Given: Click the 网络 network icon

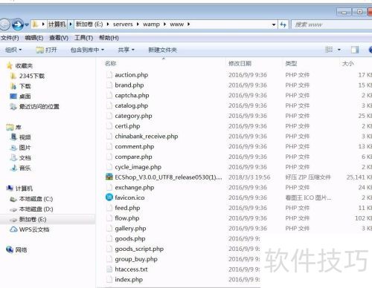Looking at the screenshot, I should pos(10,249).
